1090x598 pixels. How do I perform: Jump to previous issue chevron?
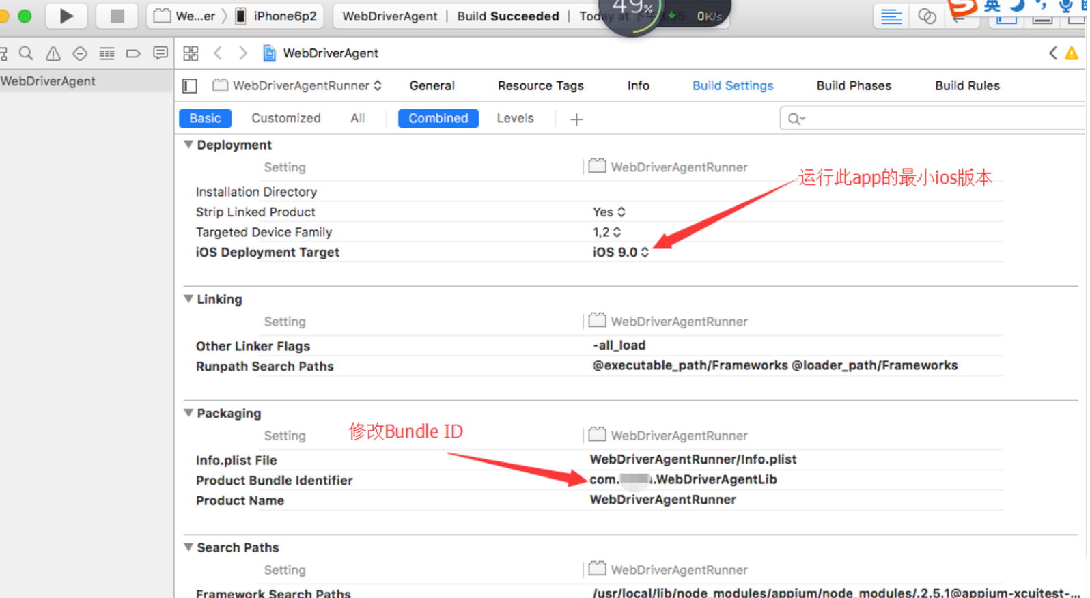pos(1053,53)
